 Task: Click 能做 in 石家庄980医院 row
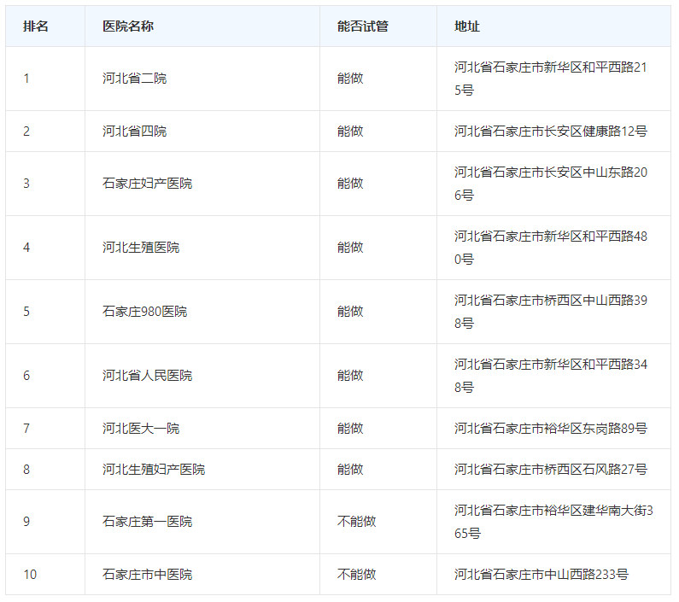[x=350, y=312]
